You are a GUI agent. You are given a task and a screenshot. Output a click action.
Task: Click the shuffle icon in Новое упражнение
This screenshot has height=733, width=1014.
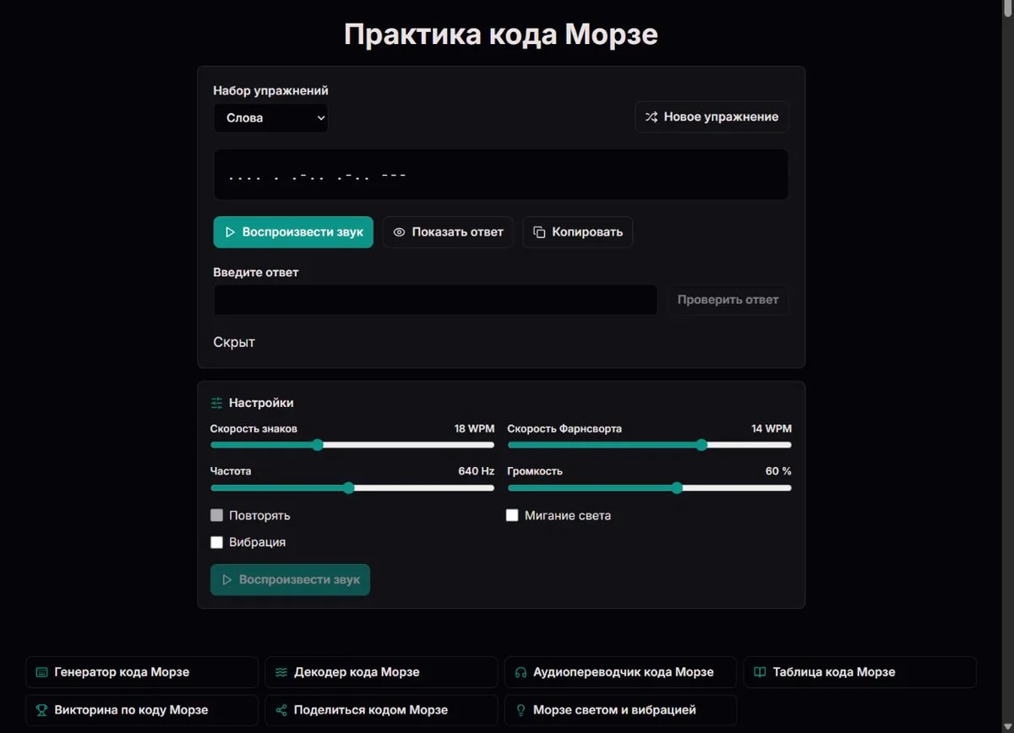click(x=651, y=117)
